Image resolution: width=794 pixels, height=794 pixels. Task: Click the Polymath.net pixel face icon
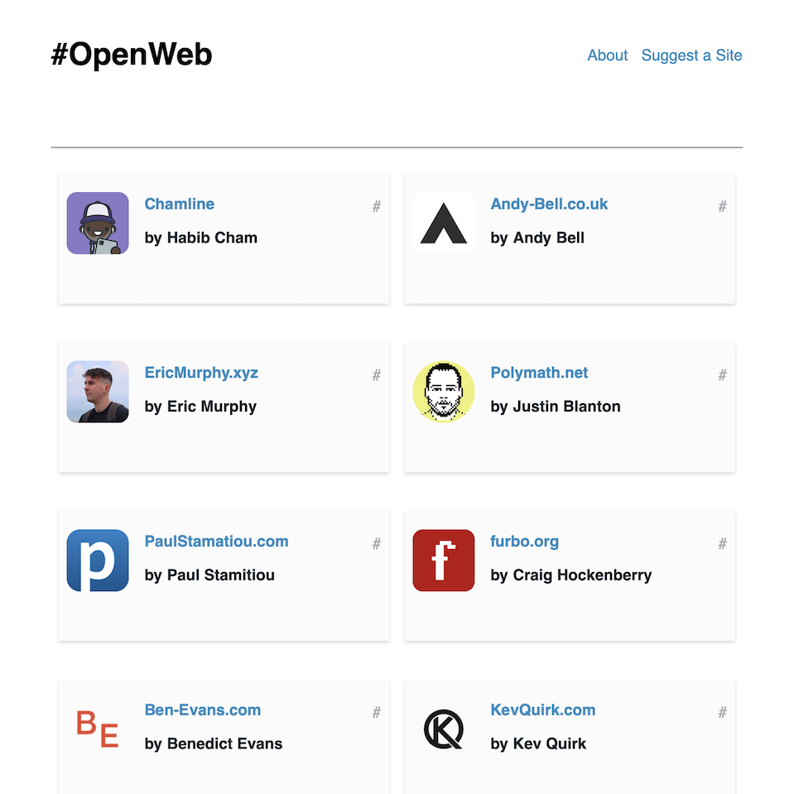(x=444, y=392)
